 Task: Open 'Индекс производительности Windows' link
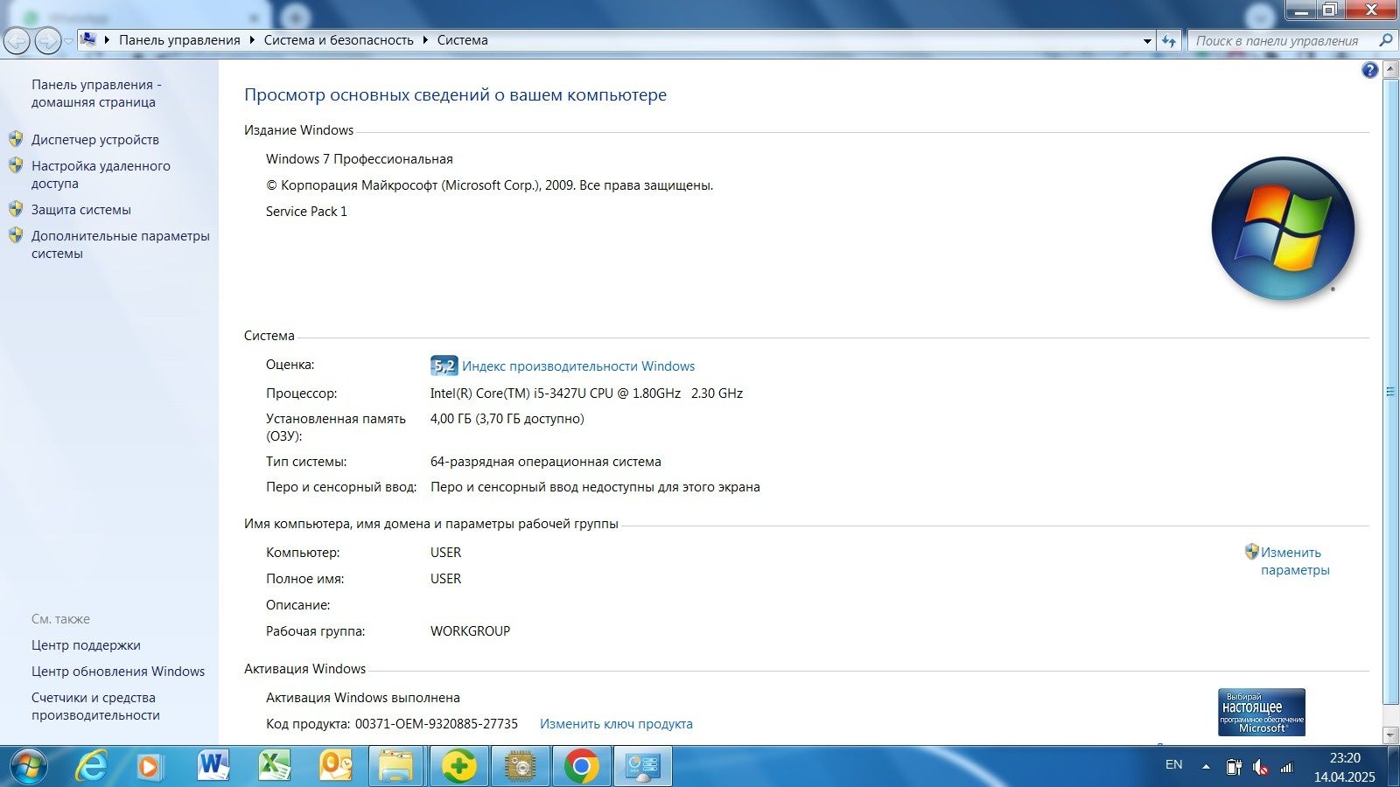[x=578, y=366]
